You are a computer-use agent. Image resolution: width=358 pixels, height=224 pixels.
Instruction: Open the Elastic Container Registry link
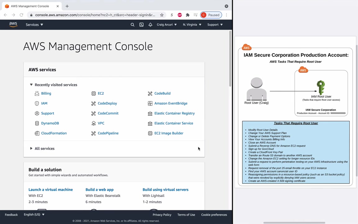coord(174,113)
